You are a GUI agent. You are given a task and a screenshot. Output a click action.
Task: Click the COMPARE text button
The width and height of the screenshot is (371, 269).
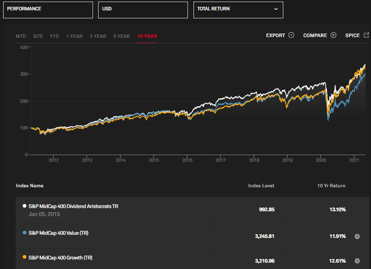315,35
